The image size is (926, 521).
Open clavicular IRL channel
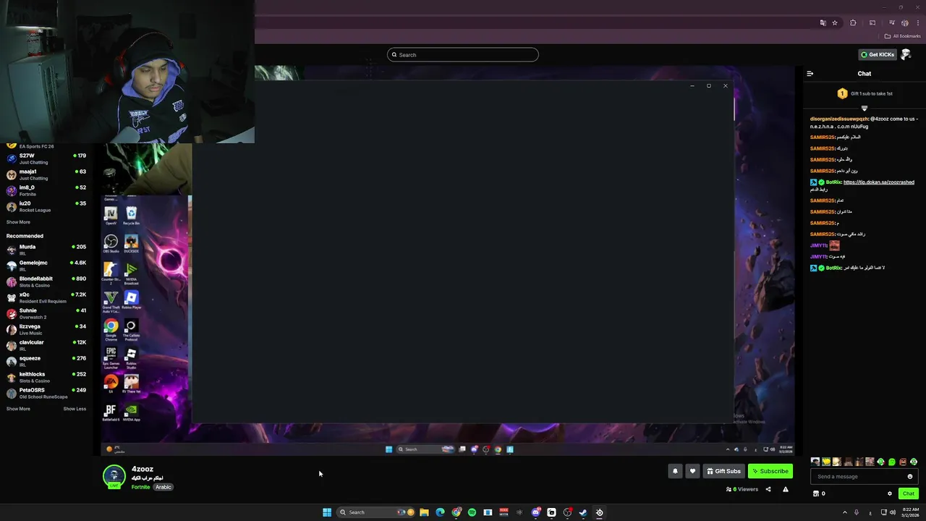tap(46, 345)
